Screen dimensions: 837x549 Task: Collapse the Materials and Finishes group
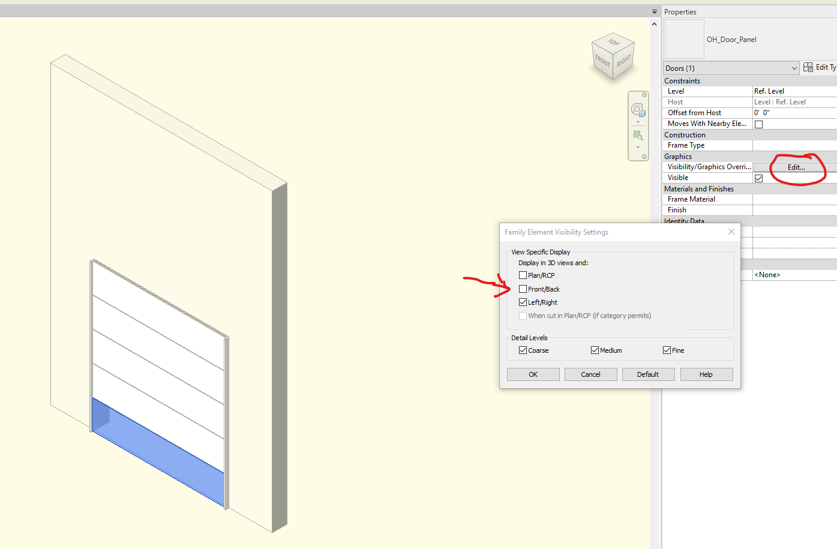750,189
